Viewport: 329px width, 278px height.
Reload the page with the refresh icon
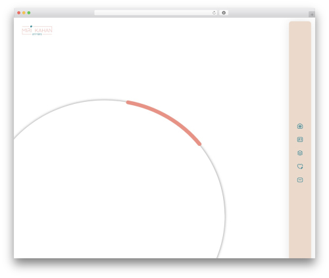click(x=214, y=12)
